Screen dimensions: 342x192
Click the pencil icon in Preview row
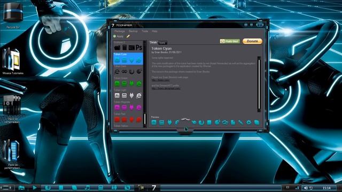pyautogui.click(x=241, y=123)
